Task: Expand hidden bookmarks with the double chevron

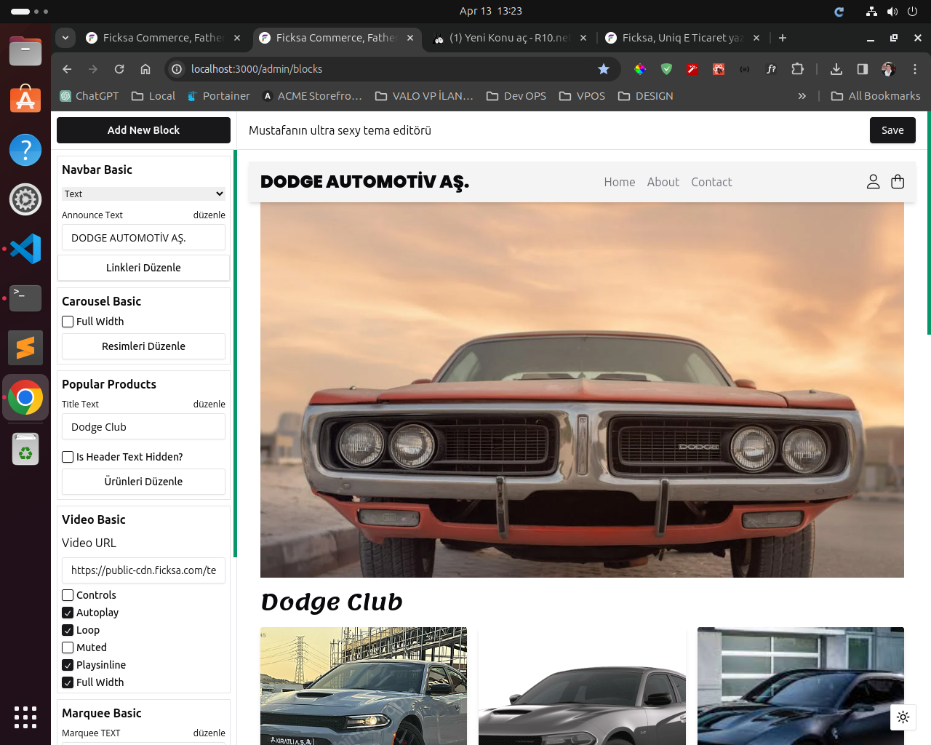Action: point(802,96)
